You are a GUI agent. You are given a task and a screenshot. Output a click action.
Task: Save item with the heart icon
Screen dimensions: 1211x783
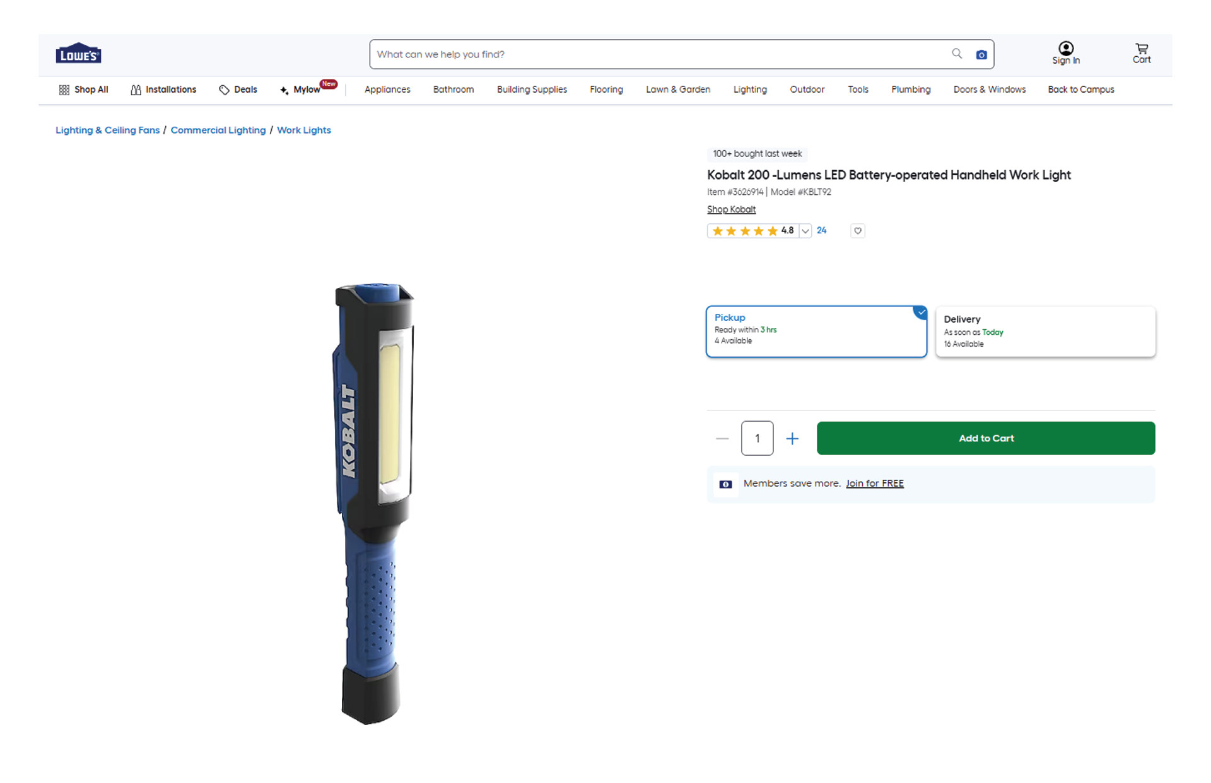click(x=858, y=231)
